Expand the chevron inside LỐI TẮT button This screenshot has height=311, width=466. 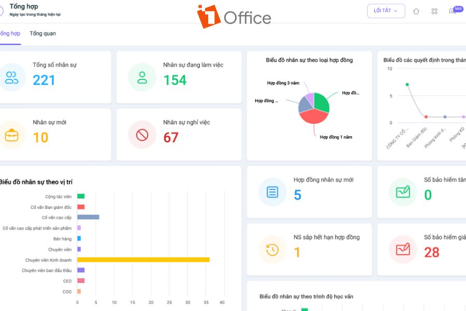396,11
